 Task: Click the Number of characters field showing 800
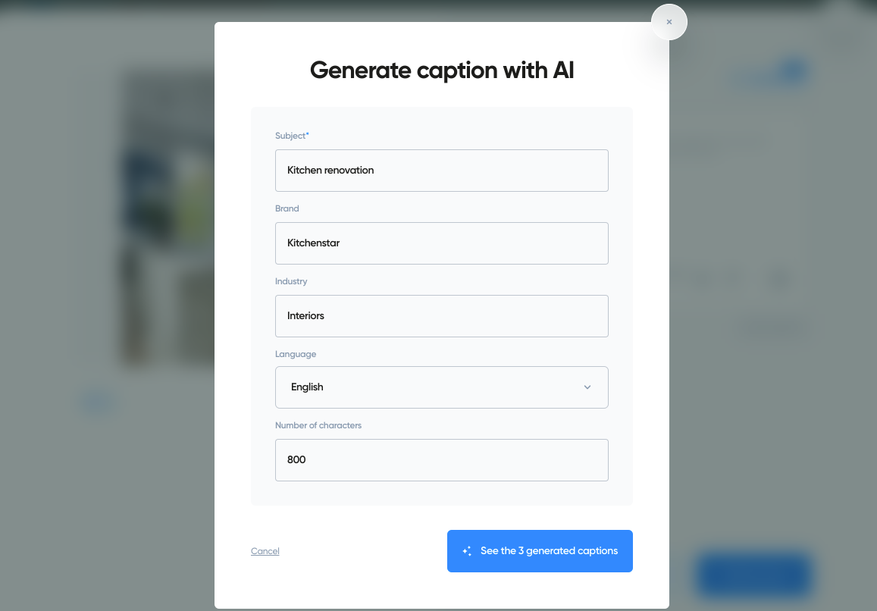tap(441, 460)
